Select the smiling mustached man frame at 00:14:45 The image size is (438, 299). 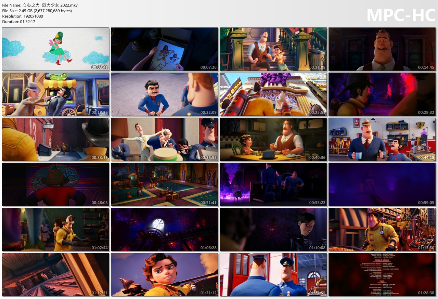point(382,49)
